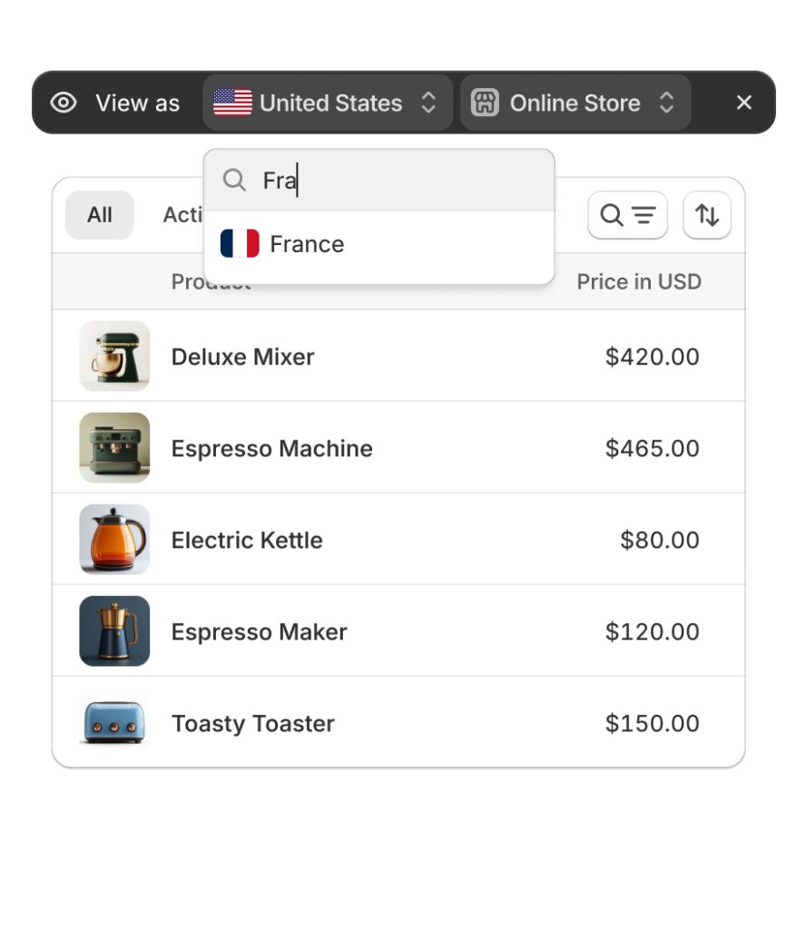Click the eye icon beside View as

pos(64,103)
